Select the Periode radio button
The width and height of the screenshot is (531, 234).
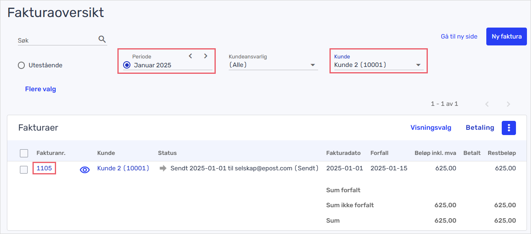127,65
